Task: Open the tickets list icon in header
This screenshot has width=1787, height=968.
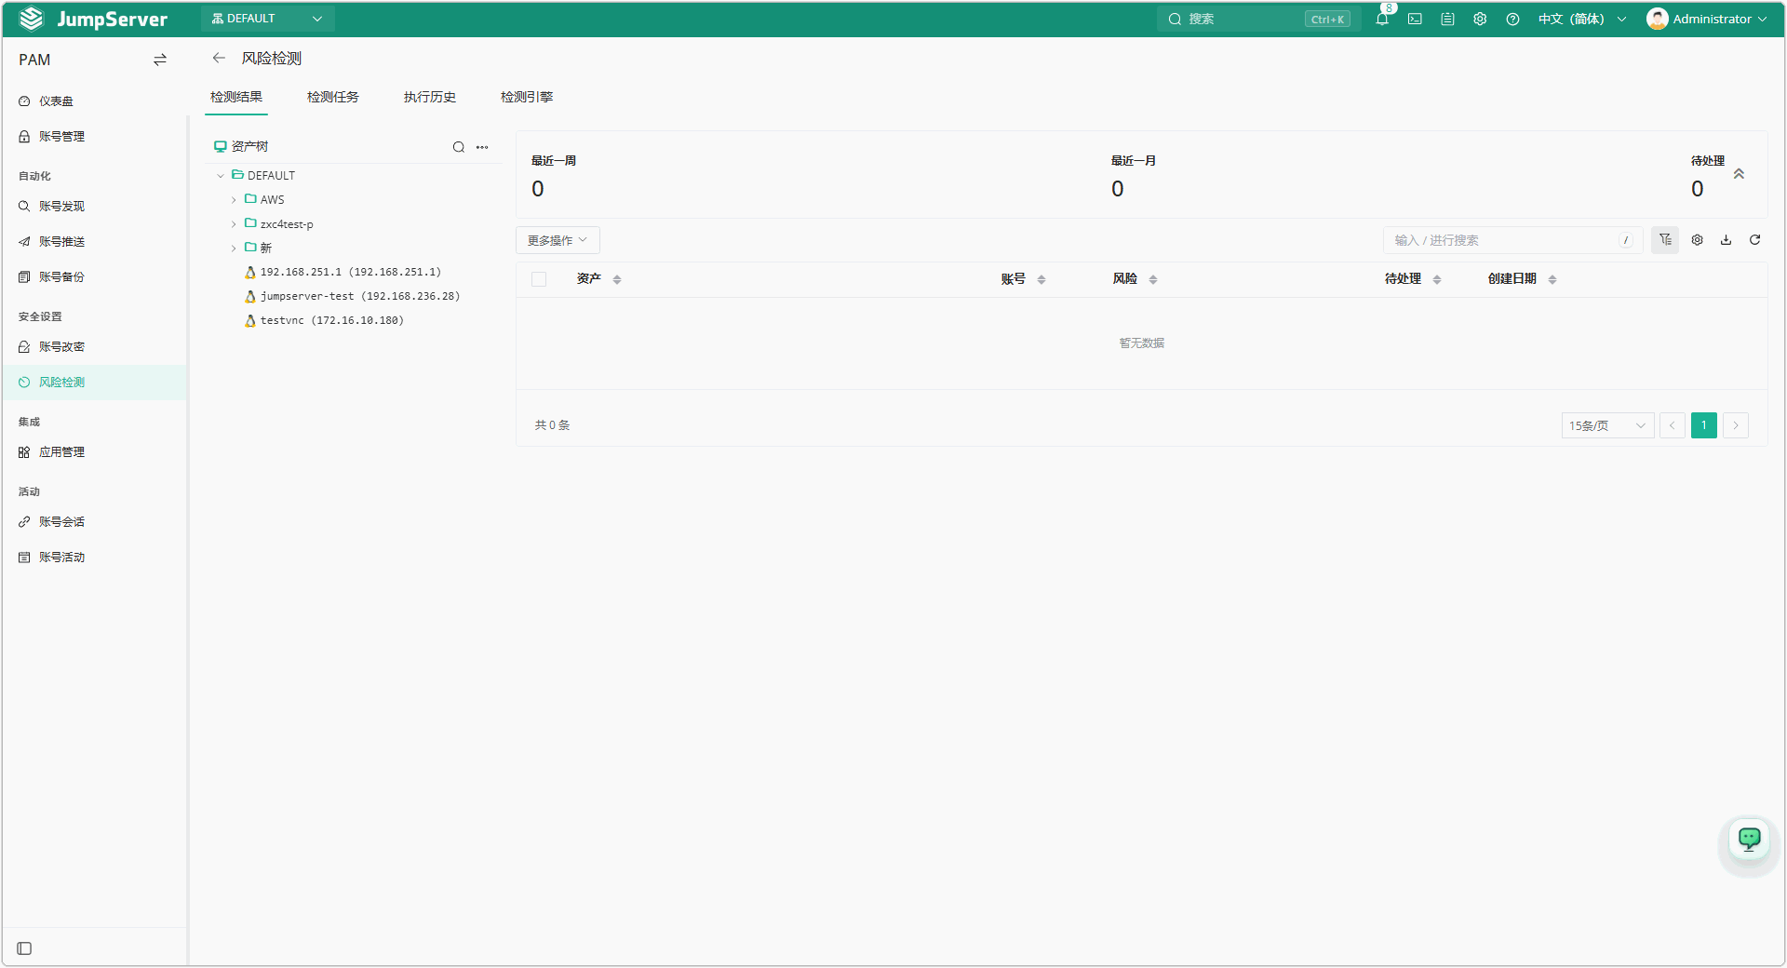Action: tap(1447, 19)
